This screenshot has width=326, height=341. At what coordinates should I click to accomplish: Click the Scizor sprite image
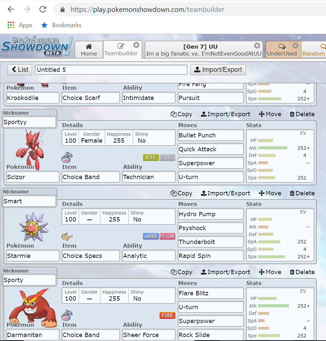[x=30, y=150]
